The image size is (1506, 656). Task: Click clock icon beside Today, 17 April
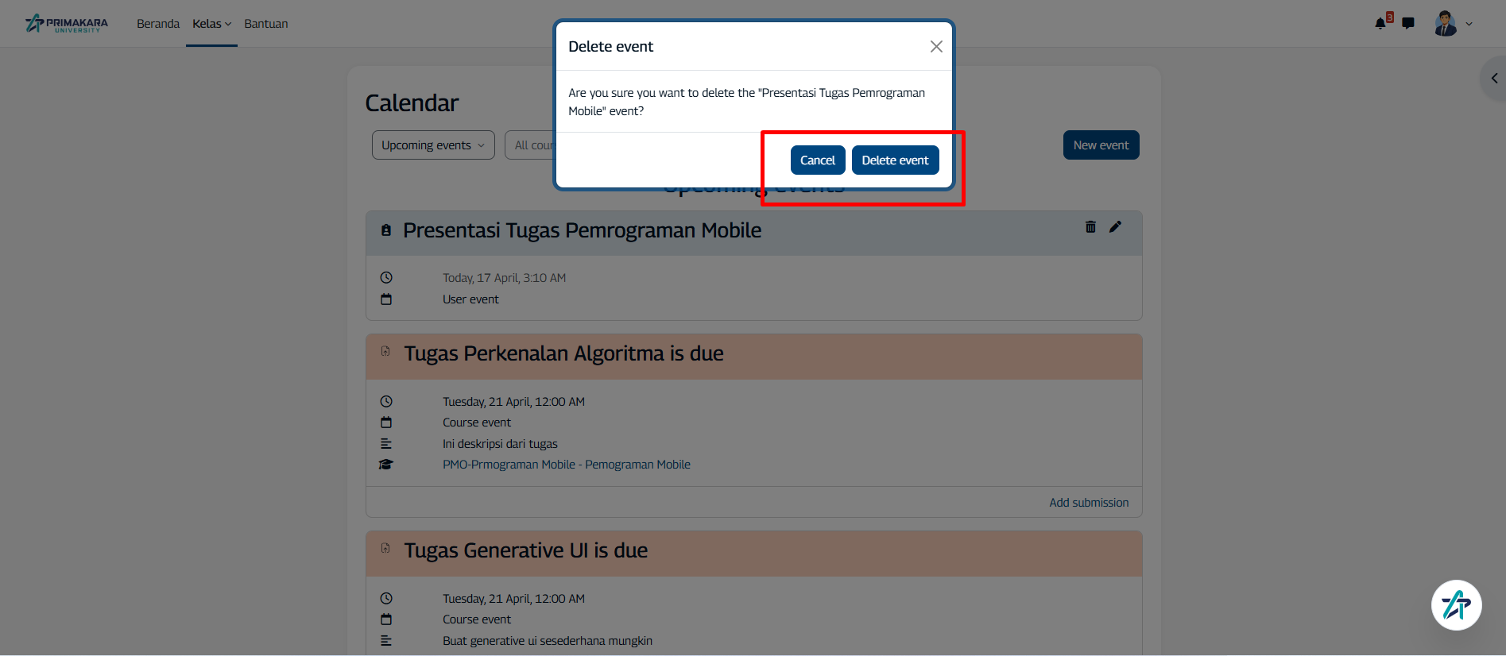coord(386,278)
